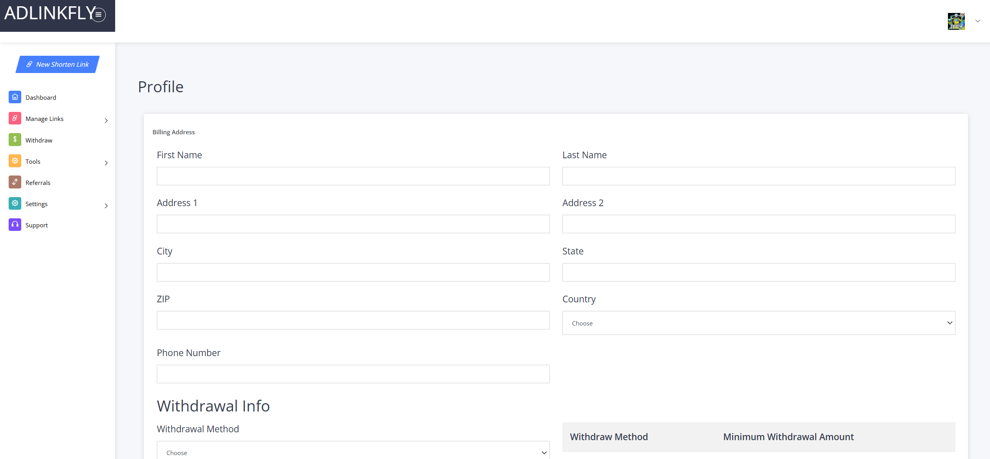The width and height of the screenshot is (990, 459).
Task: Open the Withdrawal Method dropdown
Action: (353, 452)
